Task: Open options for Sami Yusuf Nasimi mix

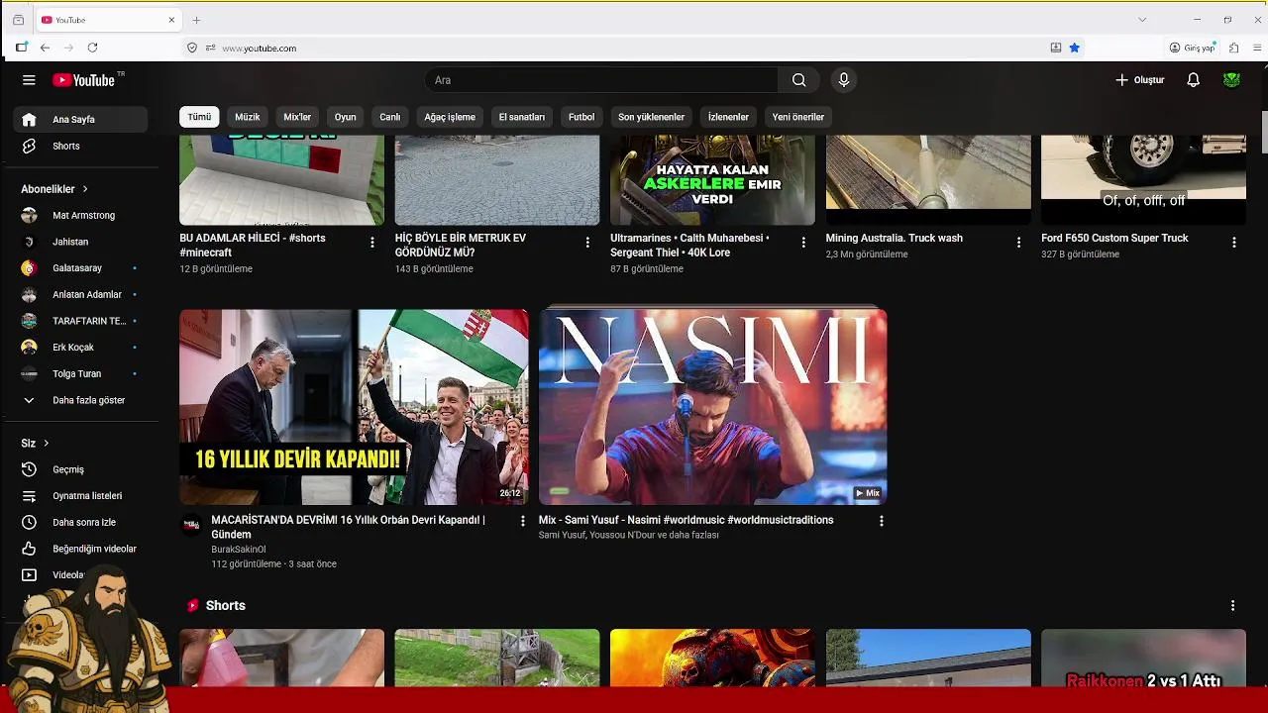Action: click(x=882, y=521)
